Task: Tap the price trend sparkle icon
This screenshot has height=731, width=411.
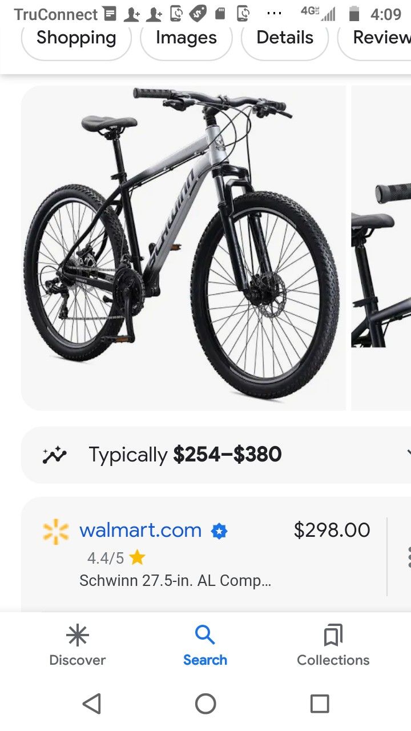Action: pos(55,455)
